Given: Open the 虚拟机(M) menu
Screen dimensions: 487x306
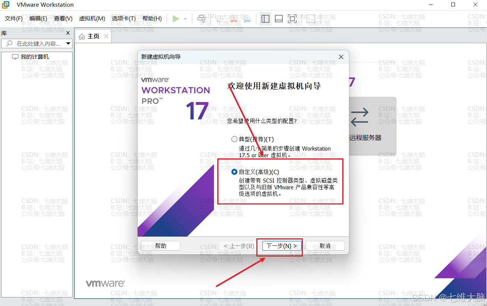Looking at the screenshot, I should [x=92, y=19].
